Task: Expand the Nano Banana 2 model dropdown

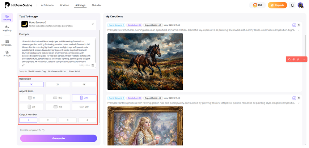Action: tap(93, 24)
